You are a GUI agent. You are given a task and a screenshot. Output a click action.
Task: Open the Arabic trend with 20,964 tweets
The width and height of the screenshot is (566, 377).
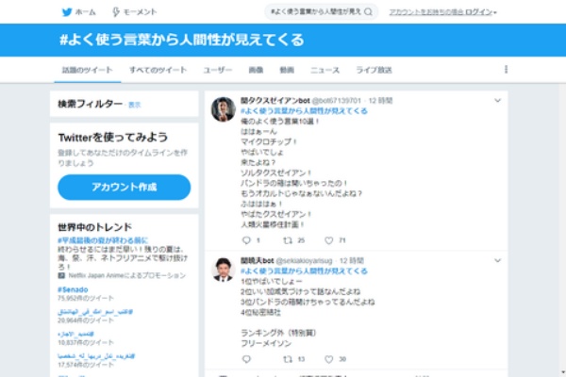(x=95, y=312)
